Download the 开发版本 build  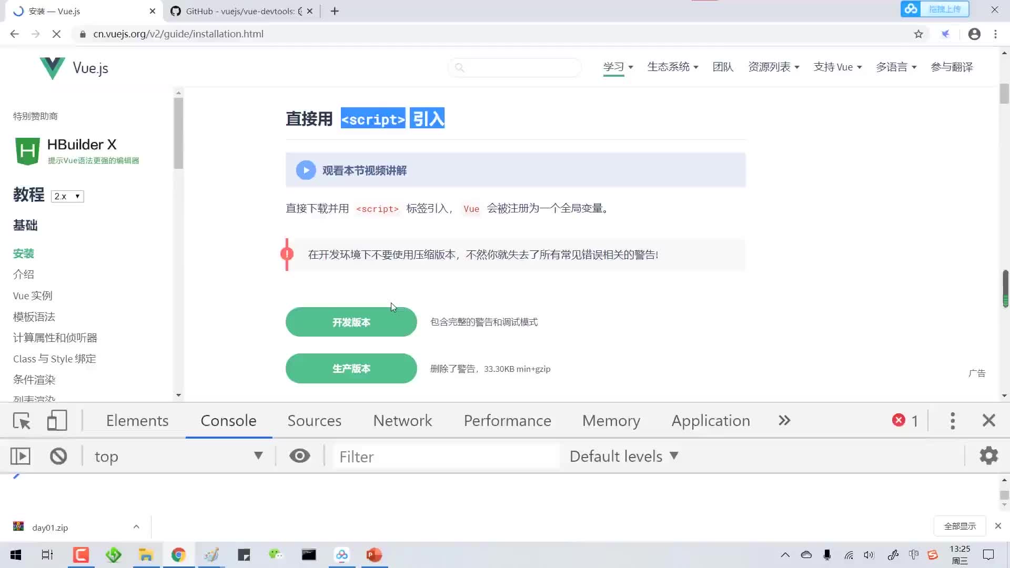(351, 322)
